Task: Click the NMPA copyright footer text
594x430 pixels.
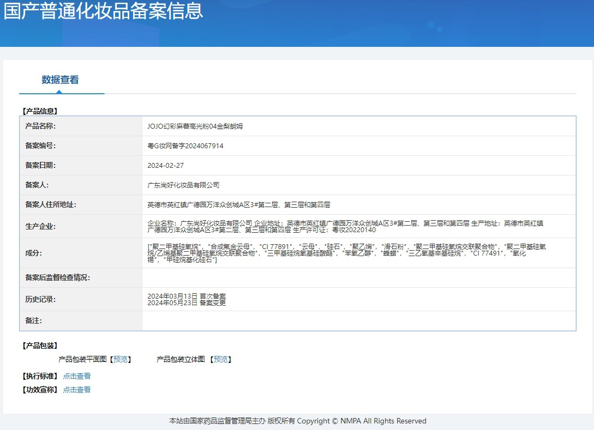Action: click(298, 421)
